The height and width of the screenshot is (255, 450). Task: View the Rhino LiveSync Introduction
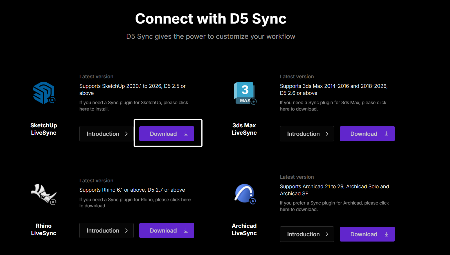click(x=106, y=231)
